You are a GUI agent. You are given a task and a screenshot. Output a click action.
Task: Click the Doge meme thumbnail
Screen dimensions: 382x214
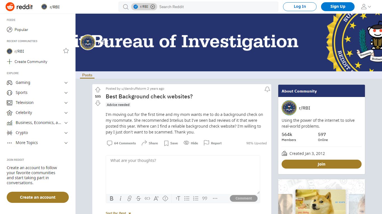320,202
